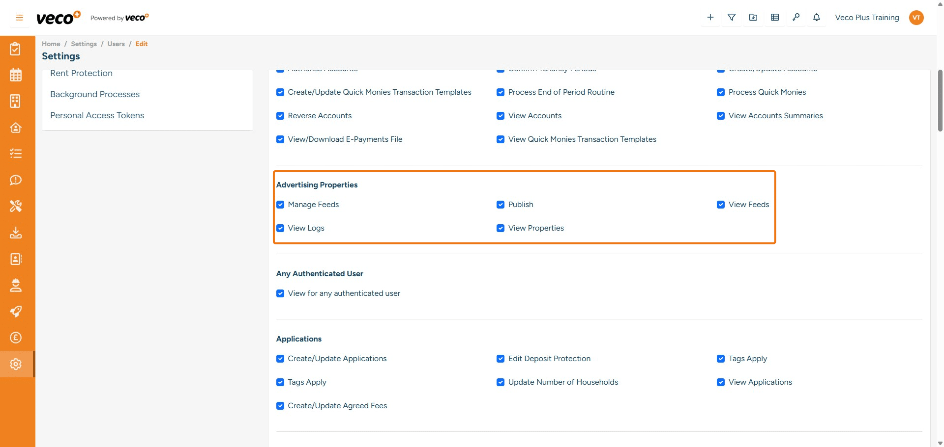944x447 pixels.
Task: Open the hamburger menu beside the veco logo
Action: (20, 18)
